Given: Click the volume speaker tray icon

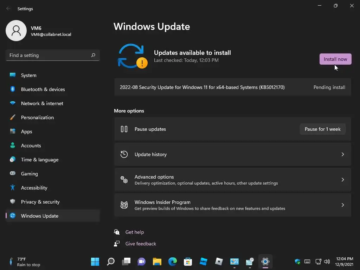Looking at the screenshot, I should [x=327, y=262].
